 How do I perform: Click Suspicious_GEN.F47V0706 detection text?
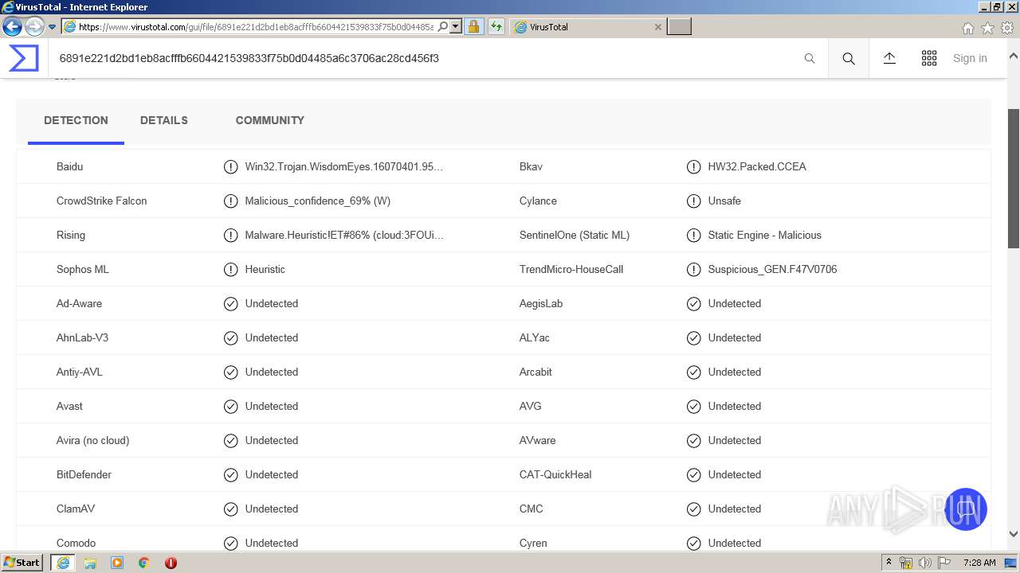[772, 270]
